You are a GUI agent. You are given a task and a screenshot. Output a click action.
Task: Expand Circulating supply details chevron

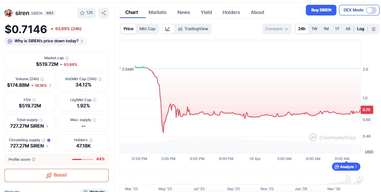[47, 146]
